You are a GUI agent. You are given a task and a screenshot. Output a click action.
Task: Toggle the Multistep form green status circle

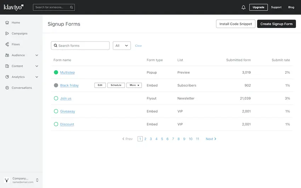click(x=56, y=73)
